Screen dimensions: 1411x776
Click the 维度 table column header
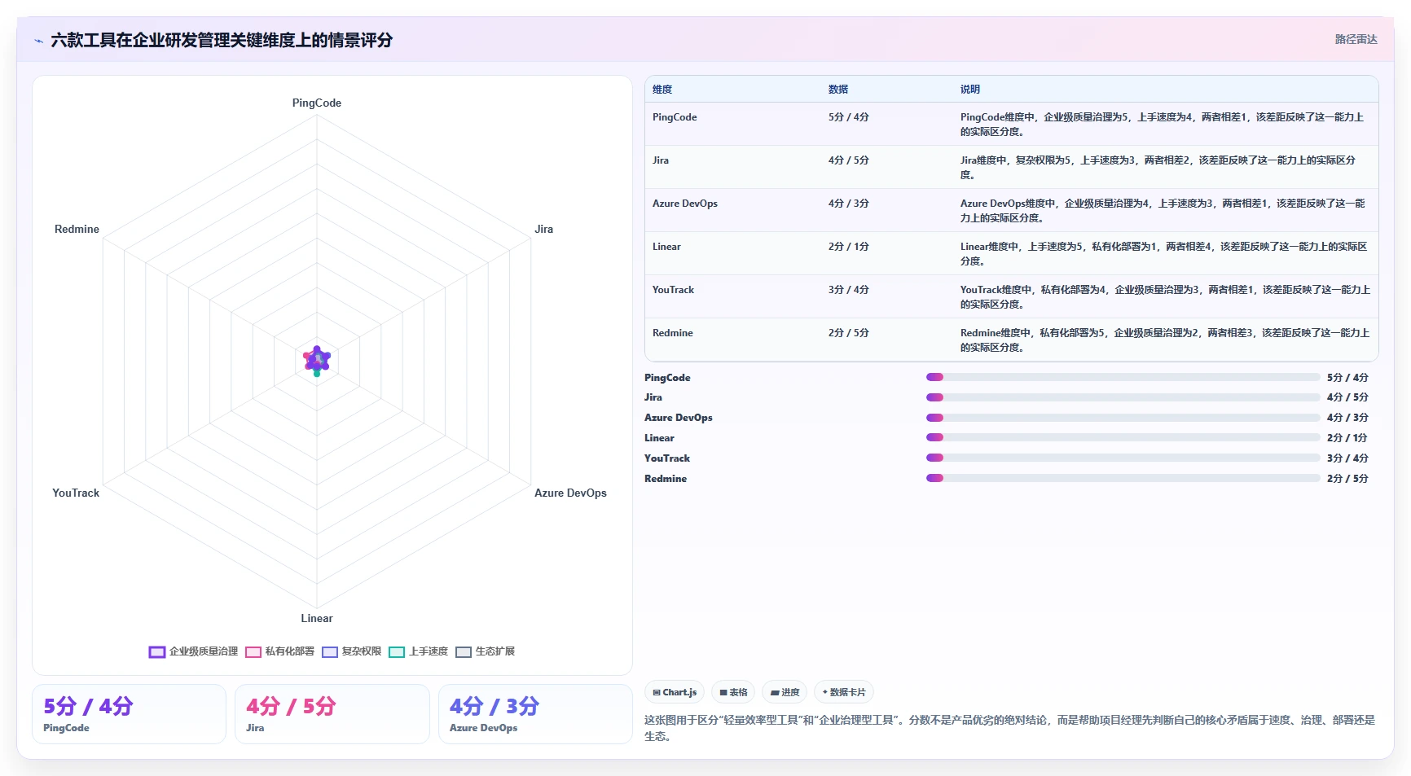[662, 90]
